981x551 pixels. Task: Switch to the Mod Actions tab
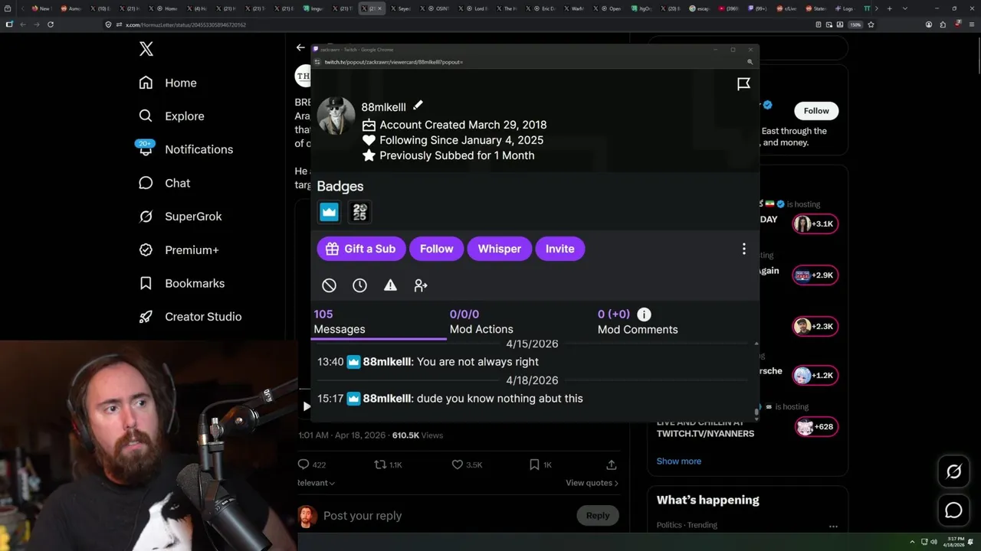pos(481,322)
